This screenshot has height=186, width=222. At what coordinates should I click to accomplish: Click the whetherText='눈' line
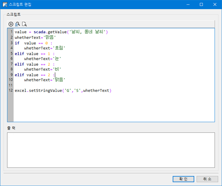42,59
